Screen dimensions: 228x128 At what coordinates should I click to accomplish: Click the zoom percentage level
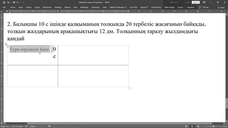pyautogui.click(x=225, y=127)
